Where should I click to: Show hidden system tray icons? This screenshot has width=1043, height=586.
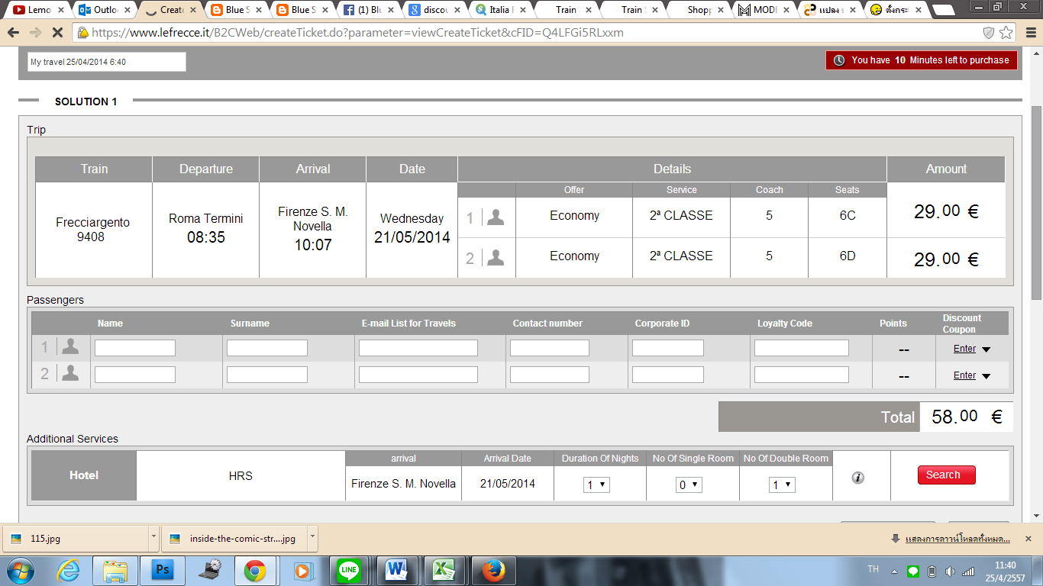[894, 571]
